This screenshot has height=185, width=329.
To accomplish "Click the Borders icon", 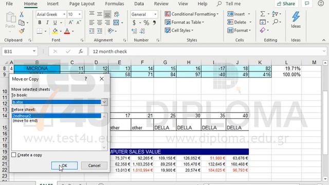I will pyautogui.click(x=40, y=31).
